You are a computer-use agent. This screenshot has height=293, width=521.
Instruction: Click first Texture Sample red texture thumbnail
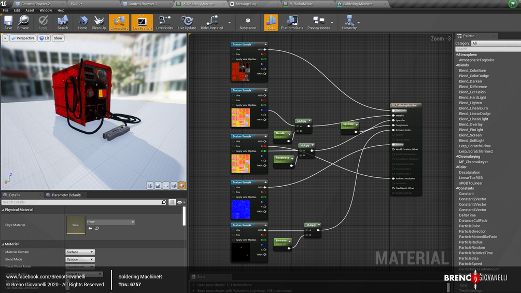pyautogui.click(x=241, y=72)
